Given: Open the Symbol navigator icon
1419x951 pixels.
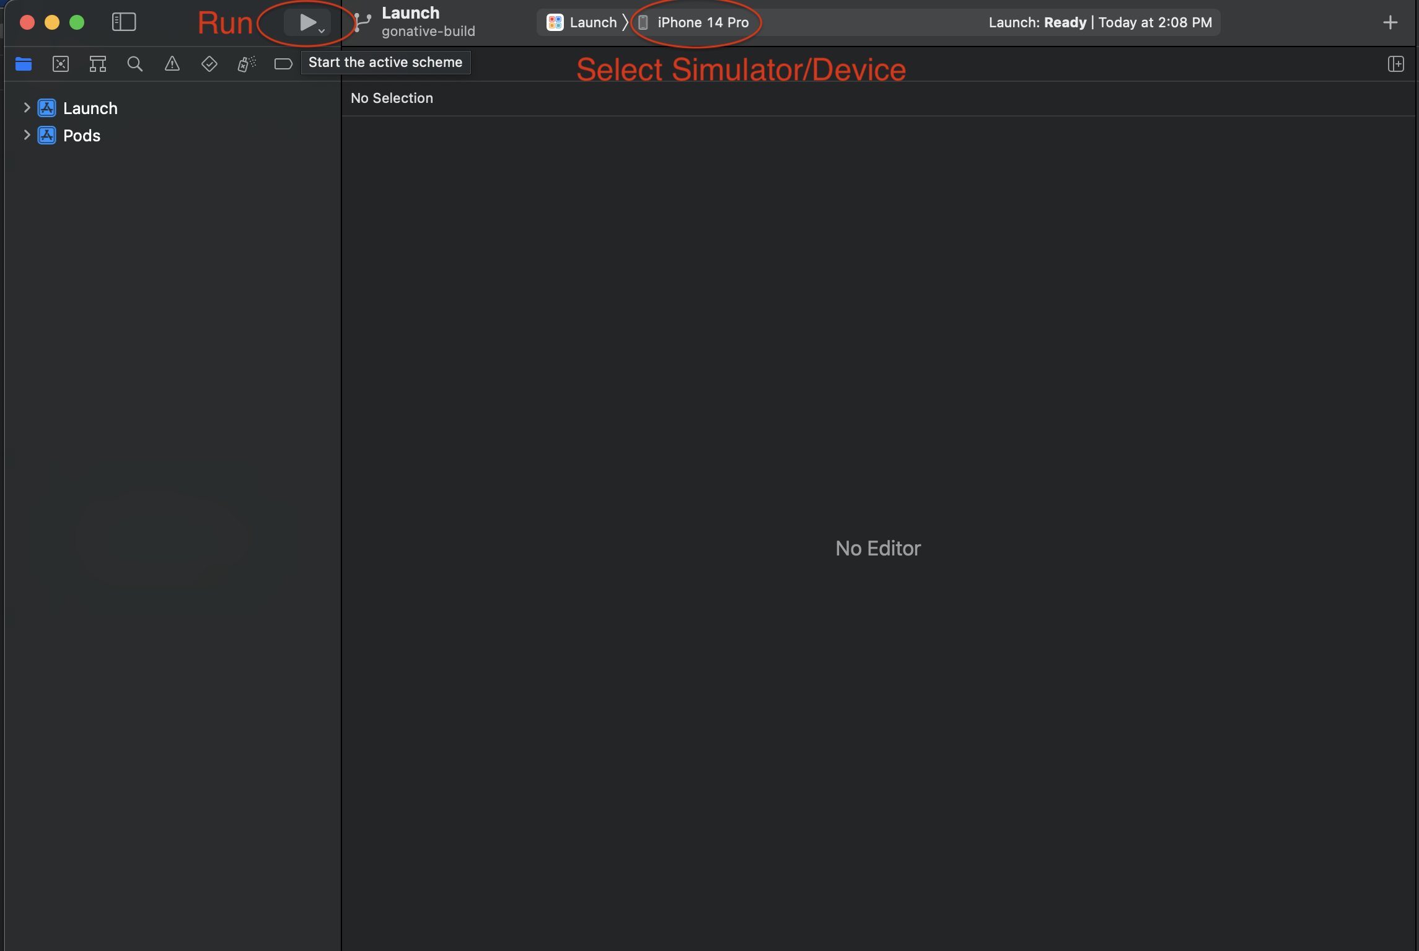Looking at the screenshot, I should click(98, 64).
